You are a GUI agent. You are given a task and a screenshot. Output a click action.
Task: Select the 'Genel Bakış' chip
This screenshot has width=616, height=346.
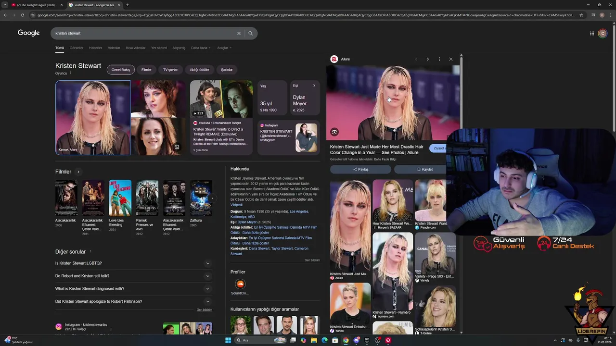pyautogui.click(x=121, y=70)
